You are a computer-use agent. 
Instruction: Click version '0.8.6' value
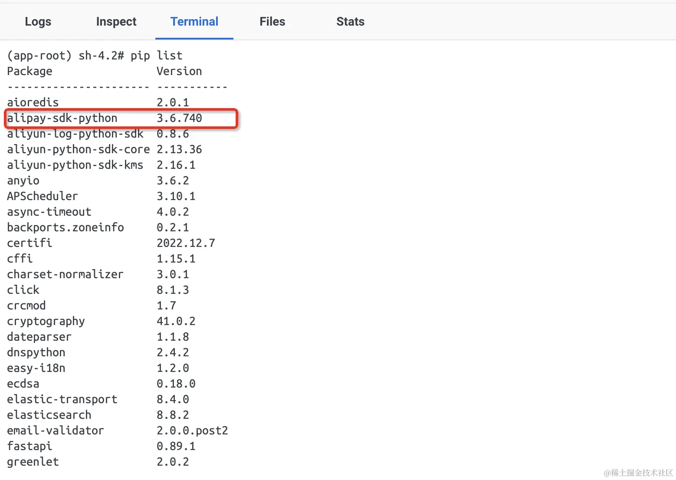173,134
